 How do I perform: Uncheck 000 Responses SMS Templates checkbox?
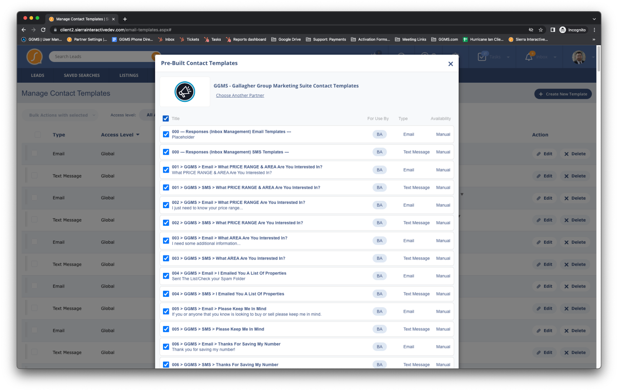tap(166, 152)
